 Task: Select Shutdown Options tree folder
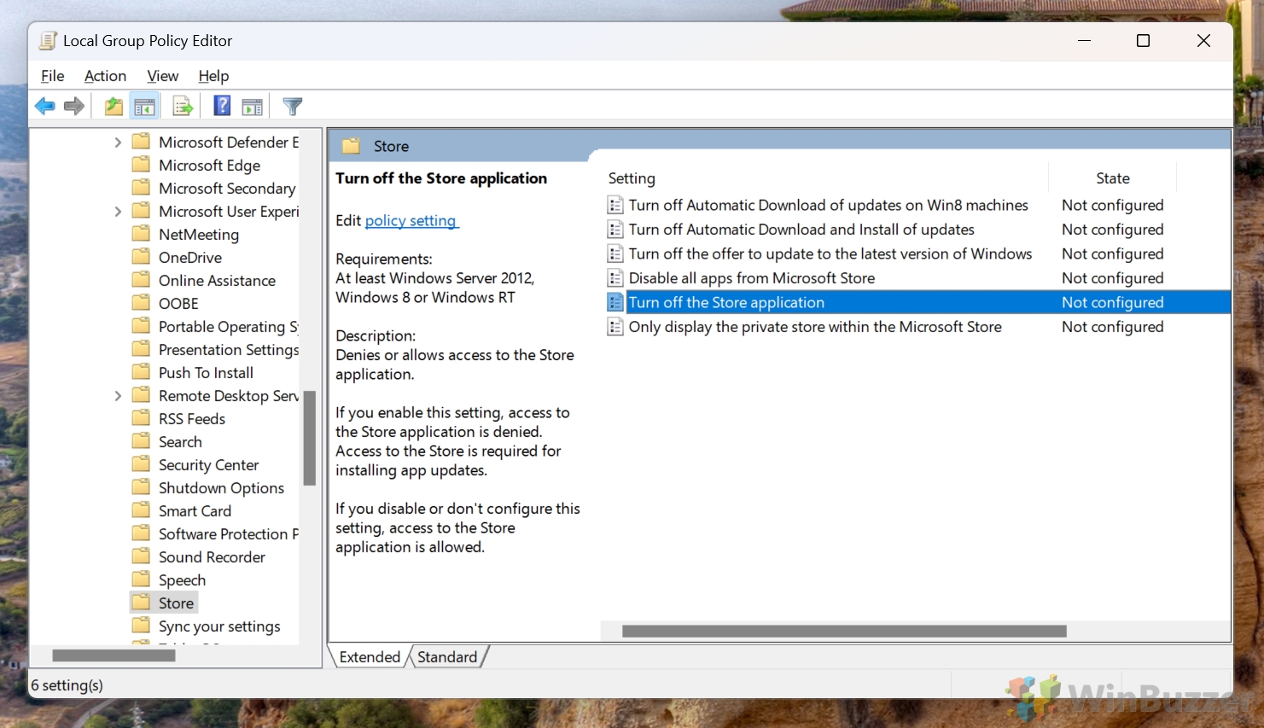pos(221,488)
